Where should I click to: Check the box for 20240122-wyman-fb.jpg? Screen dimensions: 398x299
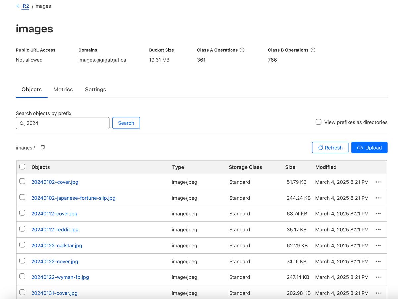(22, 276)
